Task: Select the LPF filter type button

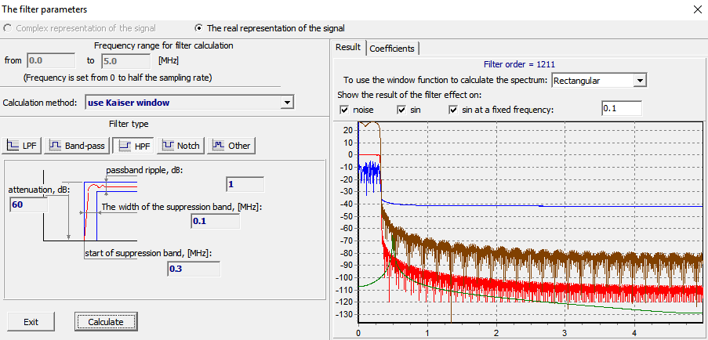Action: pyautogui.click(x=21, y=145)
